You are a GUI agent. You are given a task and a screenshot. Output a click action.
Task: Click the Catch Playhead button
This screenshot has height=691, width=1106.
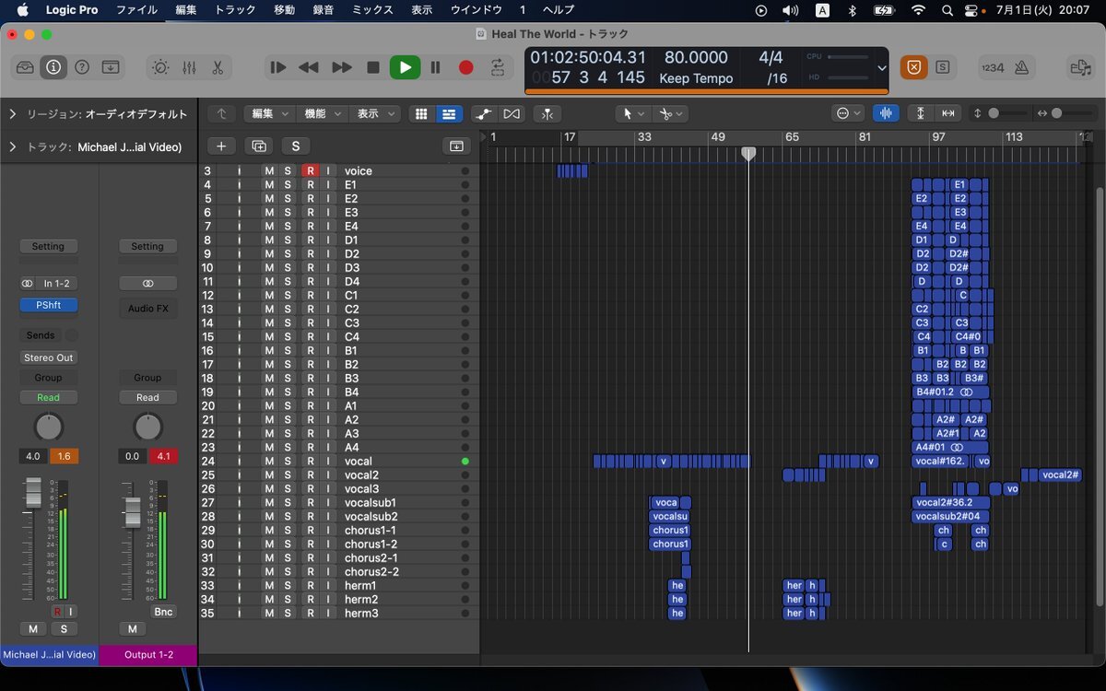click(x=547, y=113)
